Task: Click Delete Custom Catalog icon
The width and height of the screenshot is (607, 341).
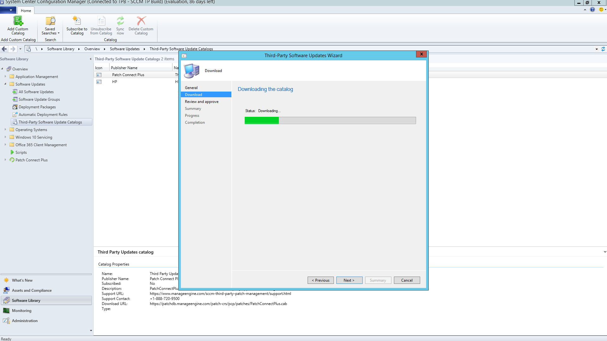Action: tap(141, 21)
